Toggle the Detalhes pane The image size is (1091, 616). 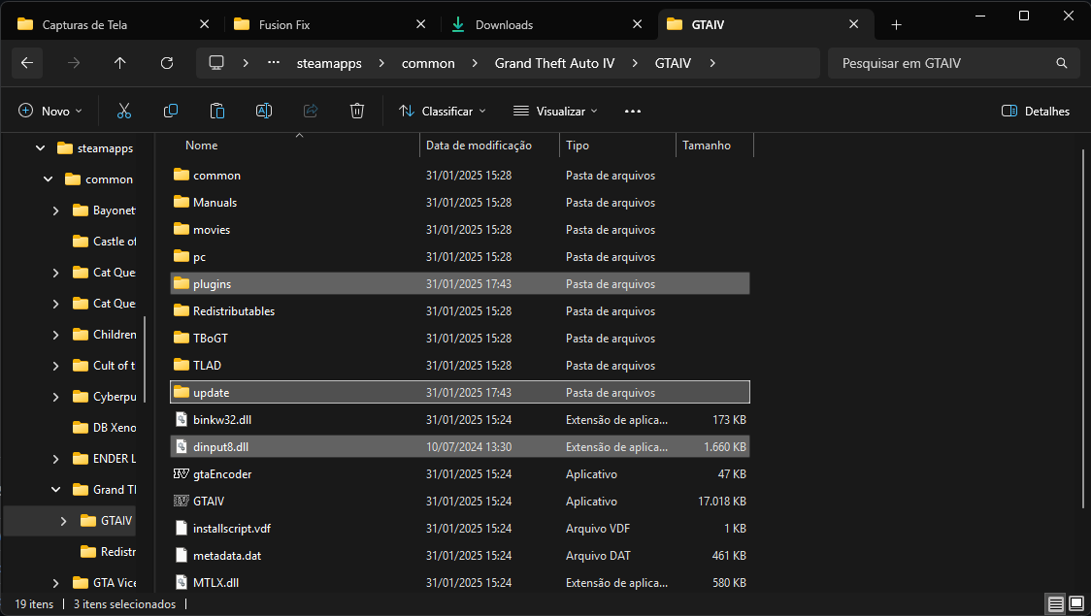pos(1036,112)
